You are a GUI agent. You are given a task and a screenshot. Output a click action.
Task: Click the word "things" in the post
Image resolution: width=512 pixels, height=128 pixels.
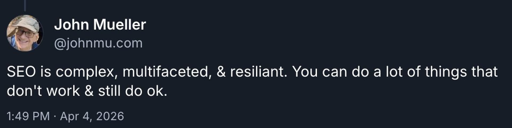[446, 72]
